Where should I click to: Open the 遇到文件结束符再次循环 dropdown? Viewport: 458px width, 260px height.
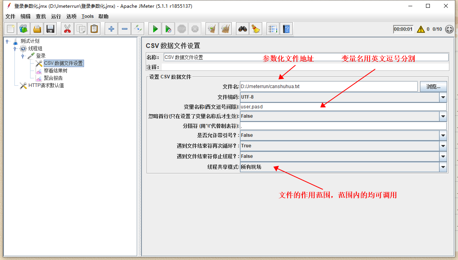point(443,146)
